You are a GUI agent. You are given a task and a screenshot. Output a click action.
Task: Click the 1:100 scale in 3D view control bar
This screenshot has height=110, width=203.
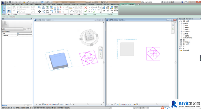(x=38, y=104)
